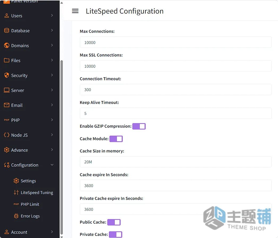
Task: Click the sidebar scrollbar up arrow
Action: (x=62, y=3)
